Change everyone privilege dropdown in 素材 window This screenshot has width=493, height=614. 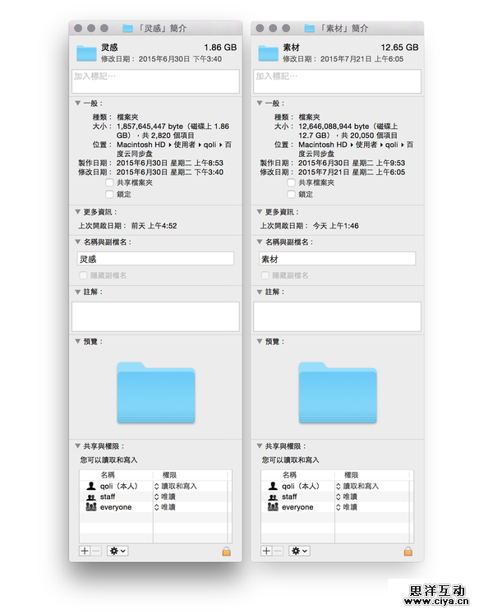[x=339, y=507]
